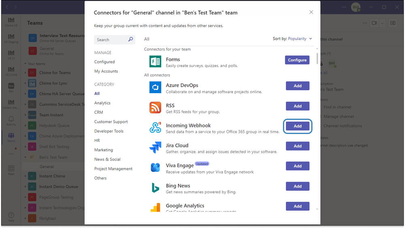Open Help in Teams sidebar
Image resolution: width=405 pixels, height=228 pixels.
(x=11, y=217)
